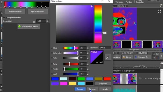Click the zoom in magnifier icon
This screenshot has height=92, width=163.
pos(157,54)
